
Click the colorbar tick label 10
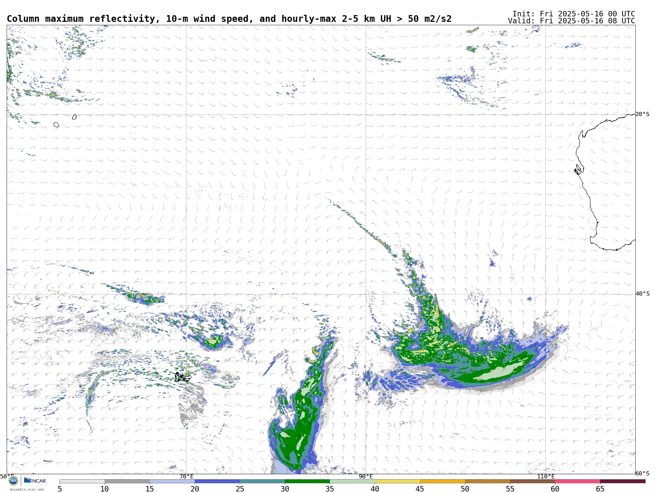coord(105,489)
